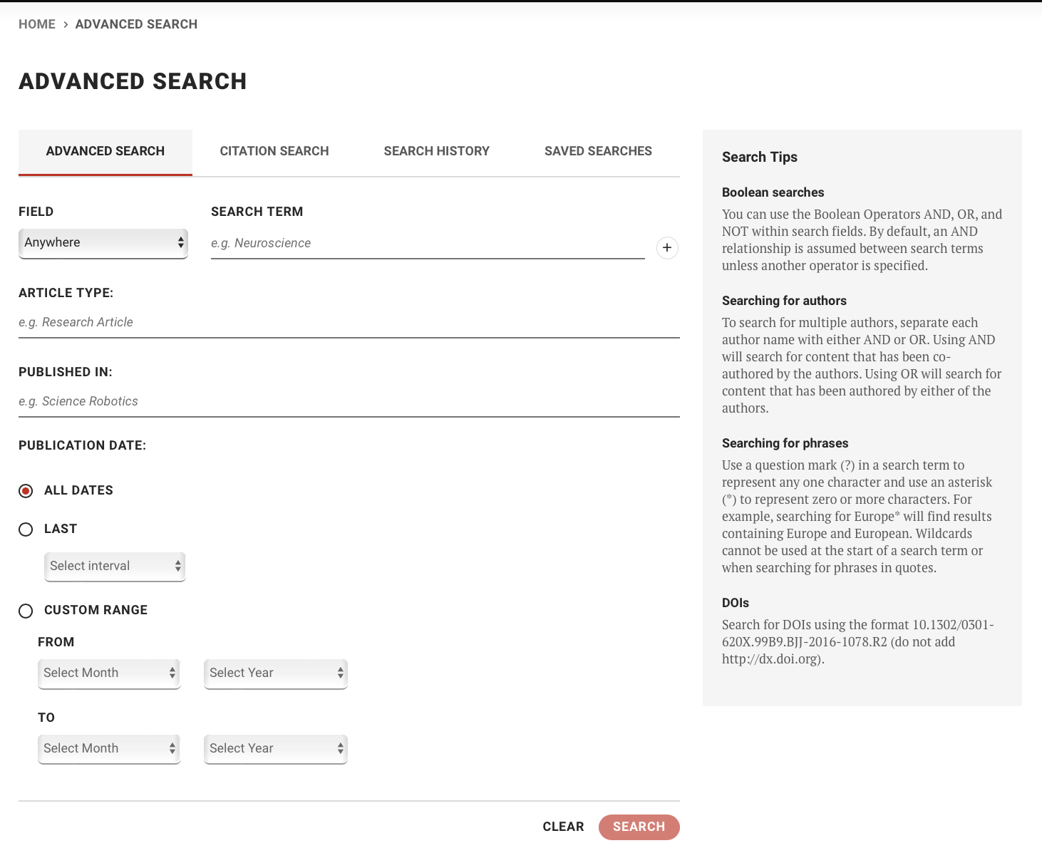The width and height of the screenshot is (1042, 848).
Task: Open the Select interval dropdown
Action: pyautogui.click(x=115, y=567)
